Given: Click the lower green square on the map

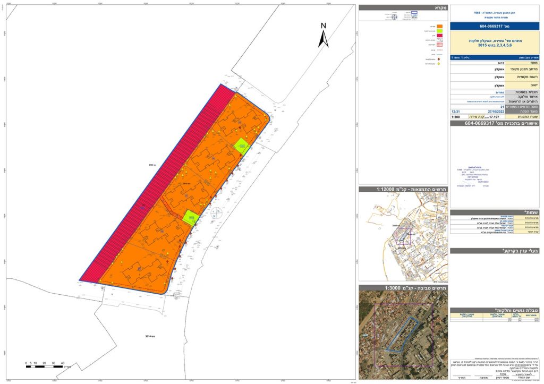Looking at the screenshot, I should click(x=191, y=218).
